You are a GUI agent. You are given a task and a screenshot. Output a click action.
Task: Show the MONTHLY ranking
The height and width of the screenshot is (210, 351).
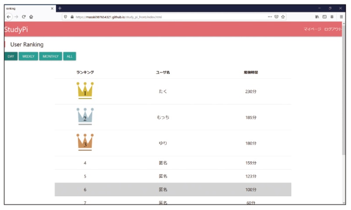pyautogui.click(x=50, y=56)
